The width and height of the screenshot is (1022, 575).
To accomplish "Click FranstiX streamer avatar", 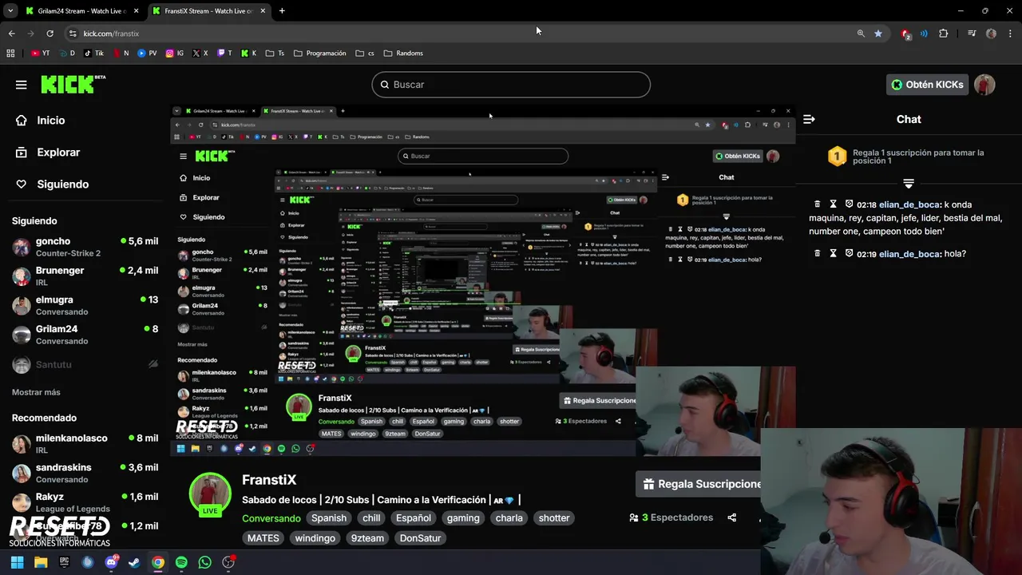I will tap(210, 494).
